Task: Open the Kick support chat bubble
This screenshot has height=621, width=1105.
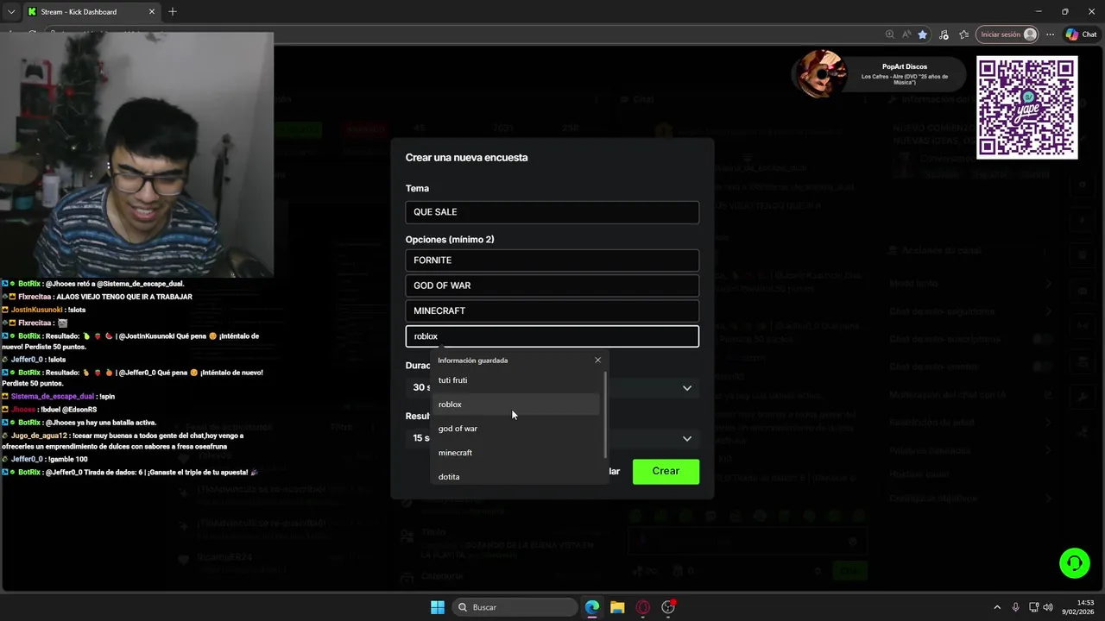Action: [x=1075, y=563]
